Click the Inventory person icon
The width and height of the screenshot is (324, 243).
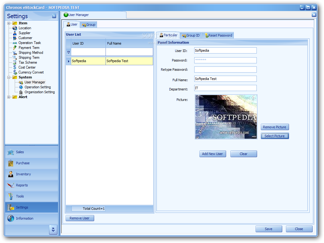[10, 174]
